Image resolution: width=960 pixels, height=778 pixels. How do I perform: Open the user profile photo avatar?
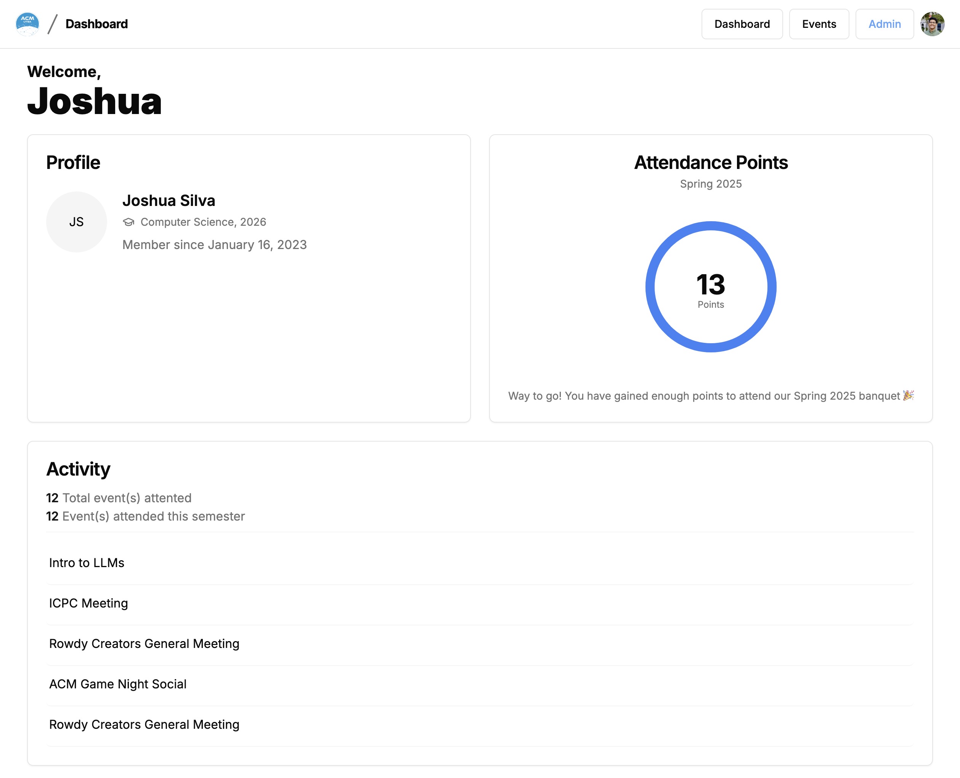click(932, 24)
